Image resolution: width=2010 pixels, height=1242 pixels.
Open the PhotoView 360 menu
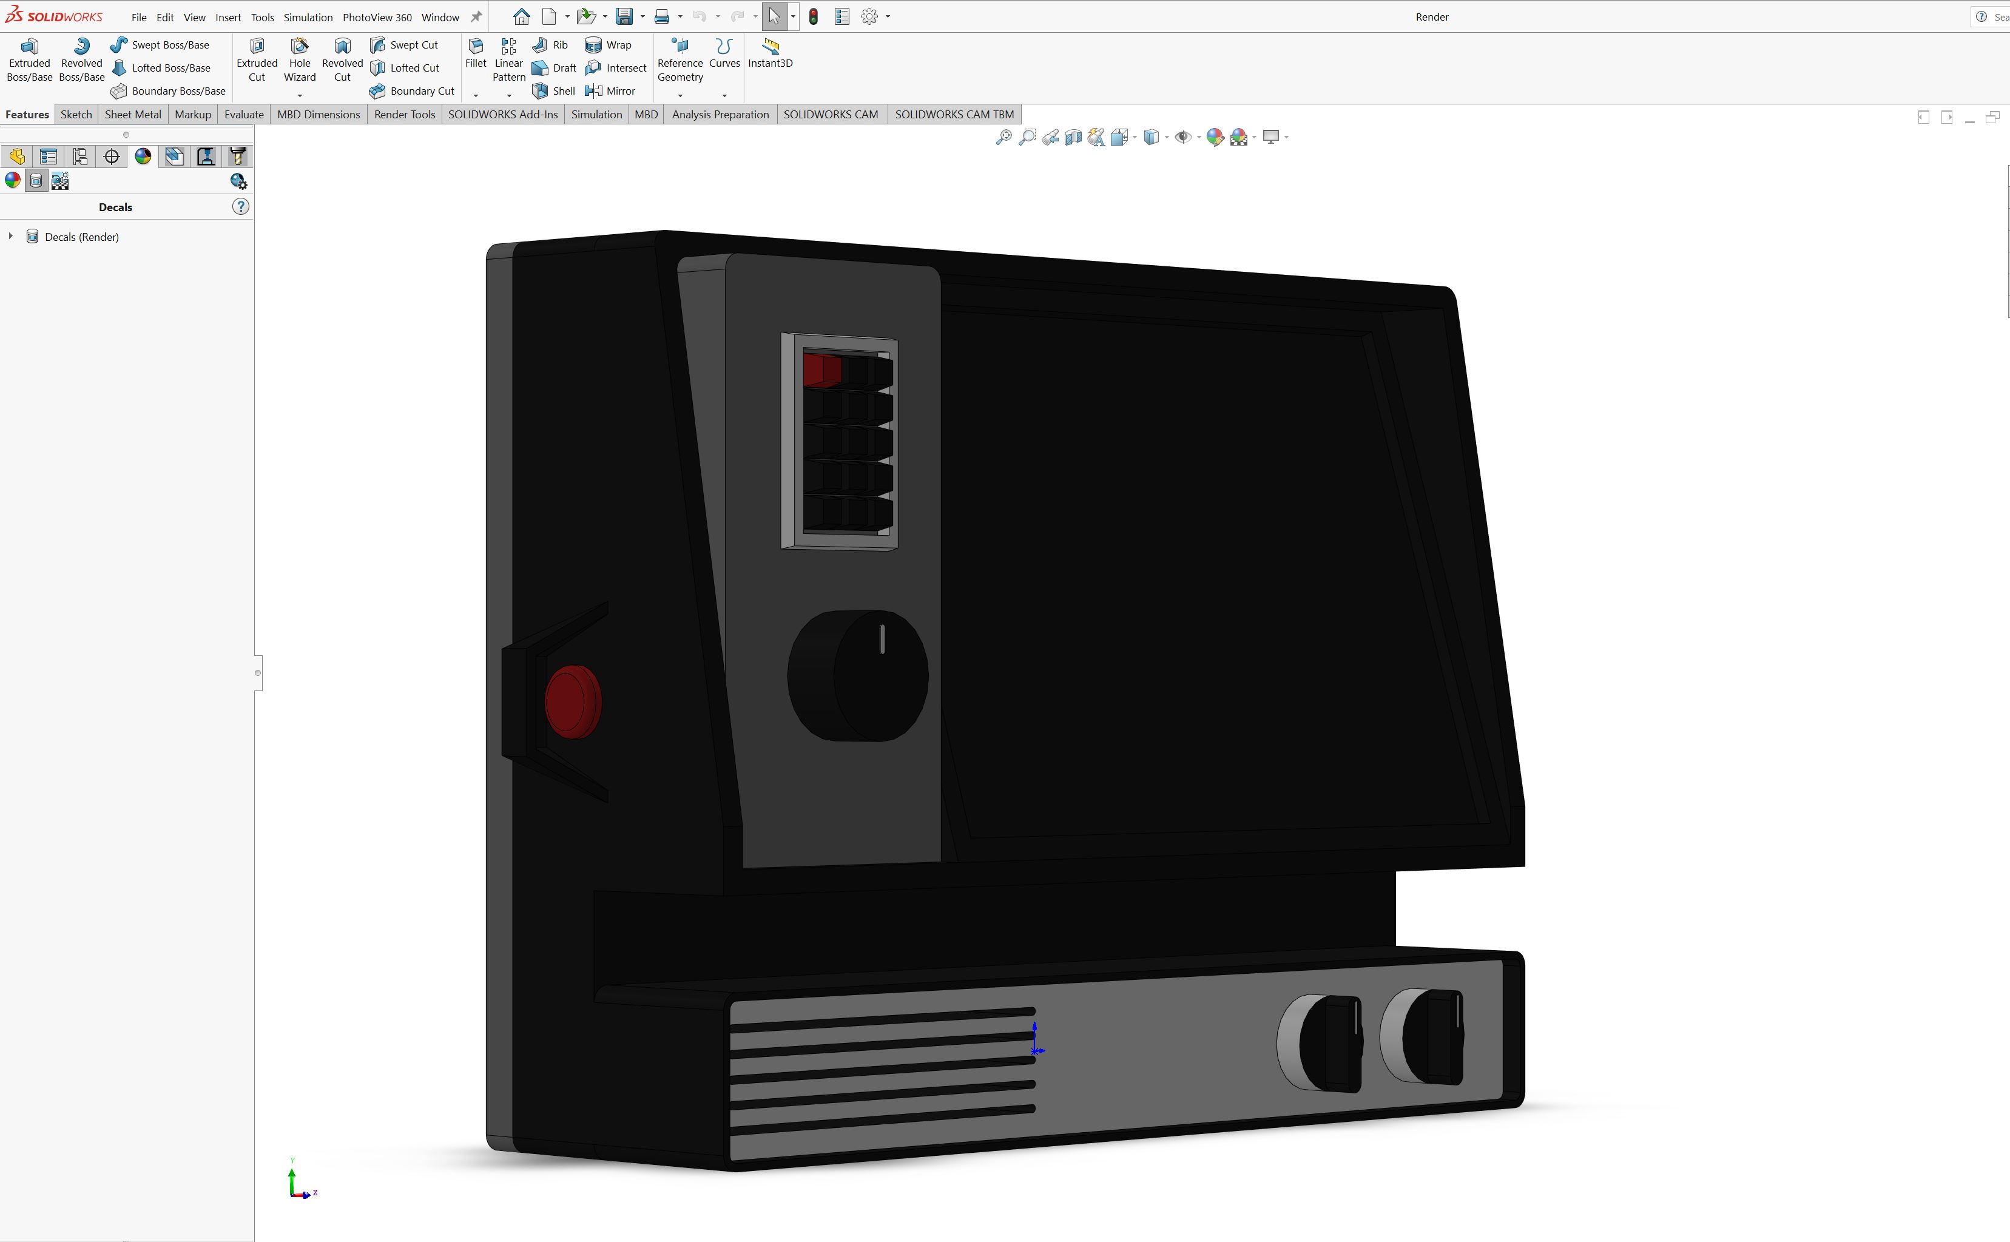point(377,17)
